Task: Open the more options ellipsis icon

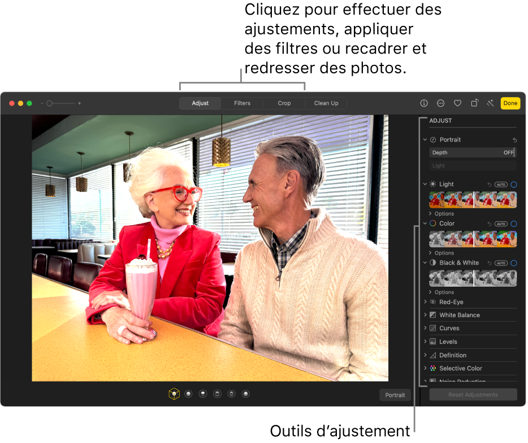Action: (x=440, y=103)
